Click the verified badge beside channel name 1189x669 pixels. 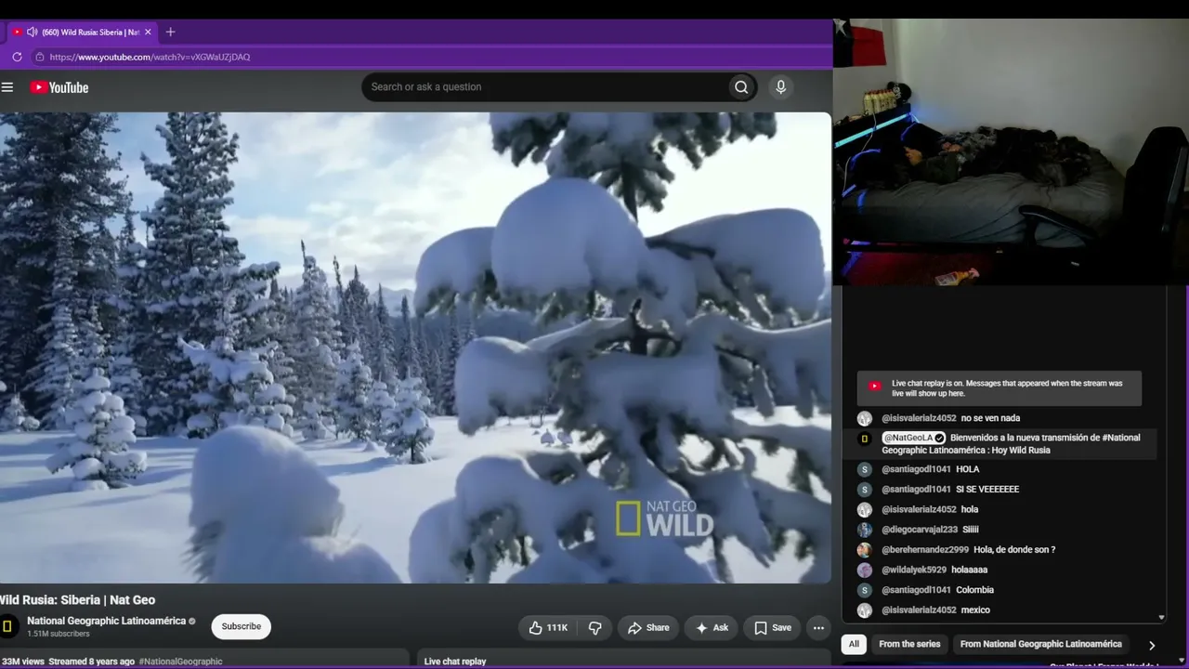click(192, 621)
